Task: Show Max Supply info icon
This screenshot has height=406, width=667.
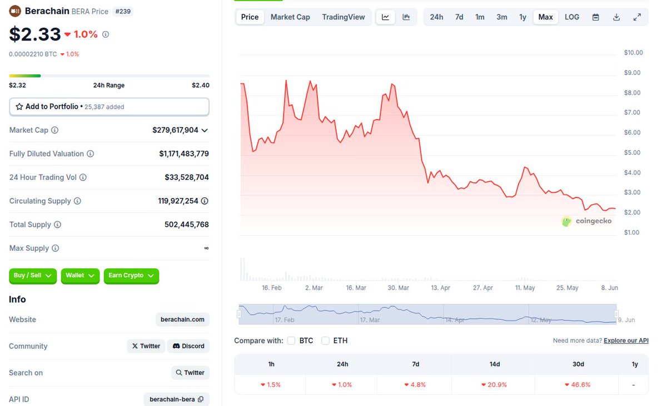Action: pos(55,248)
